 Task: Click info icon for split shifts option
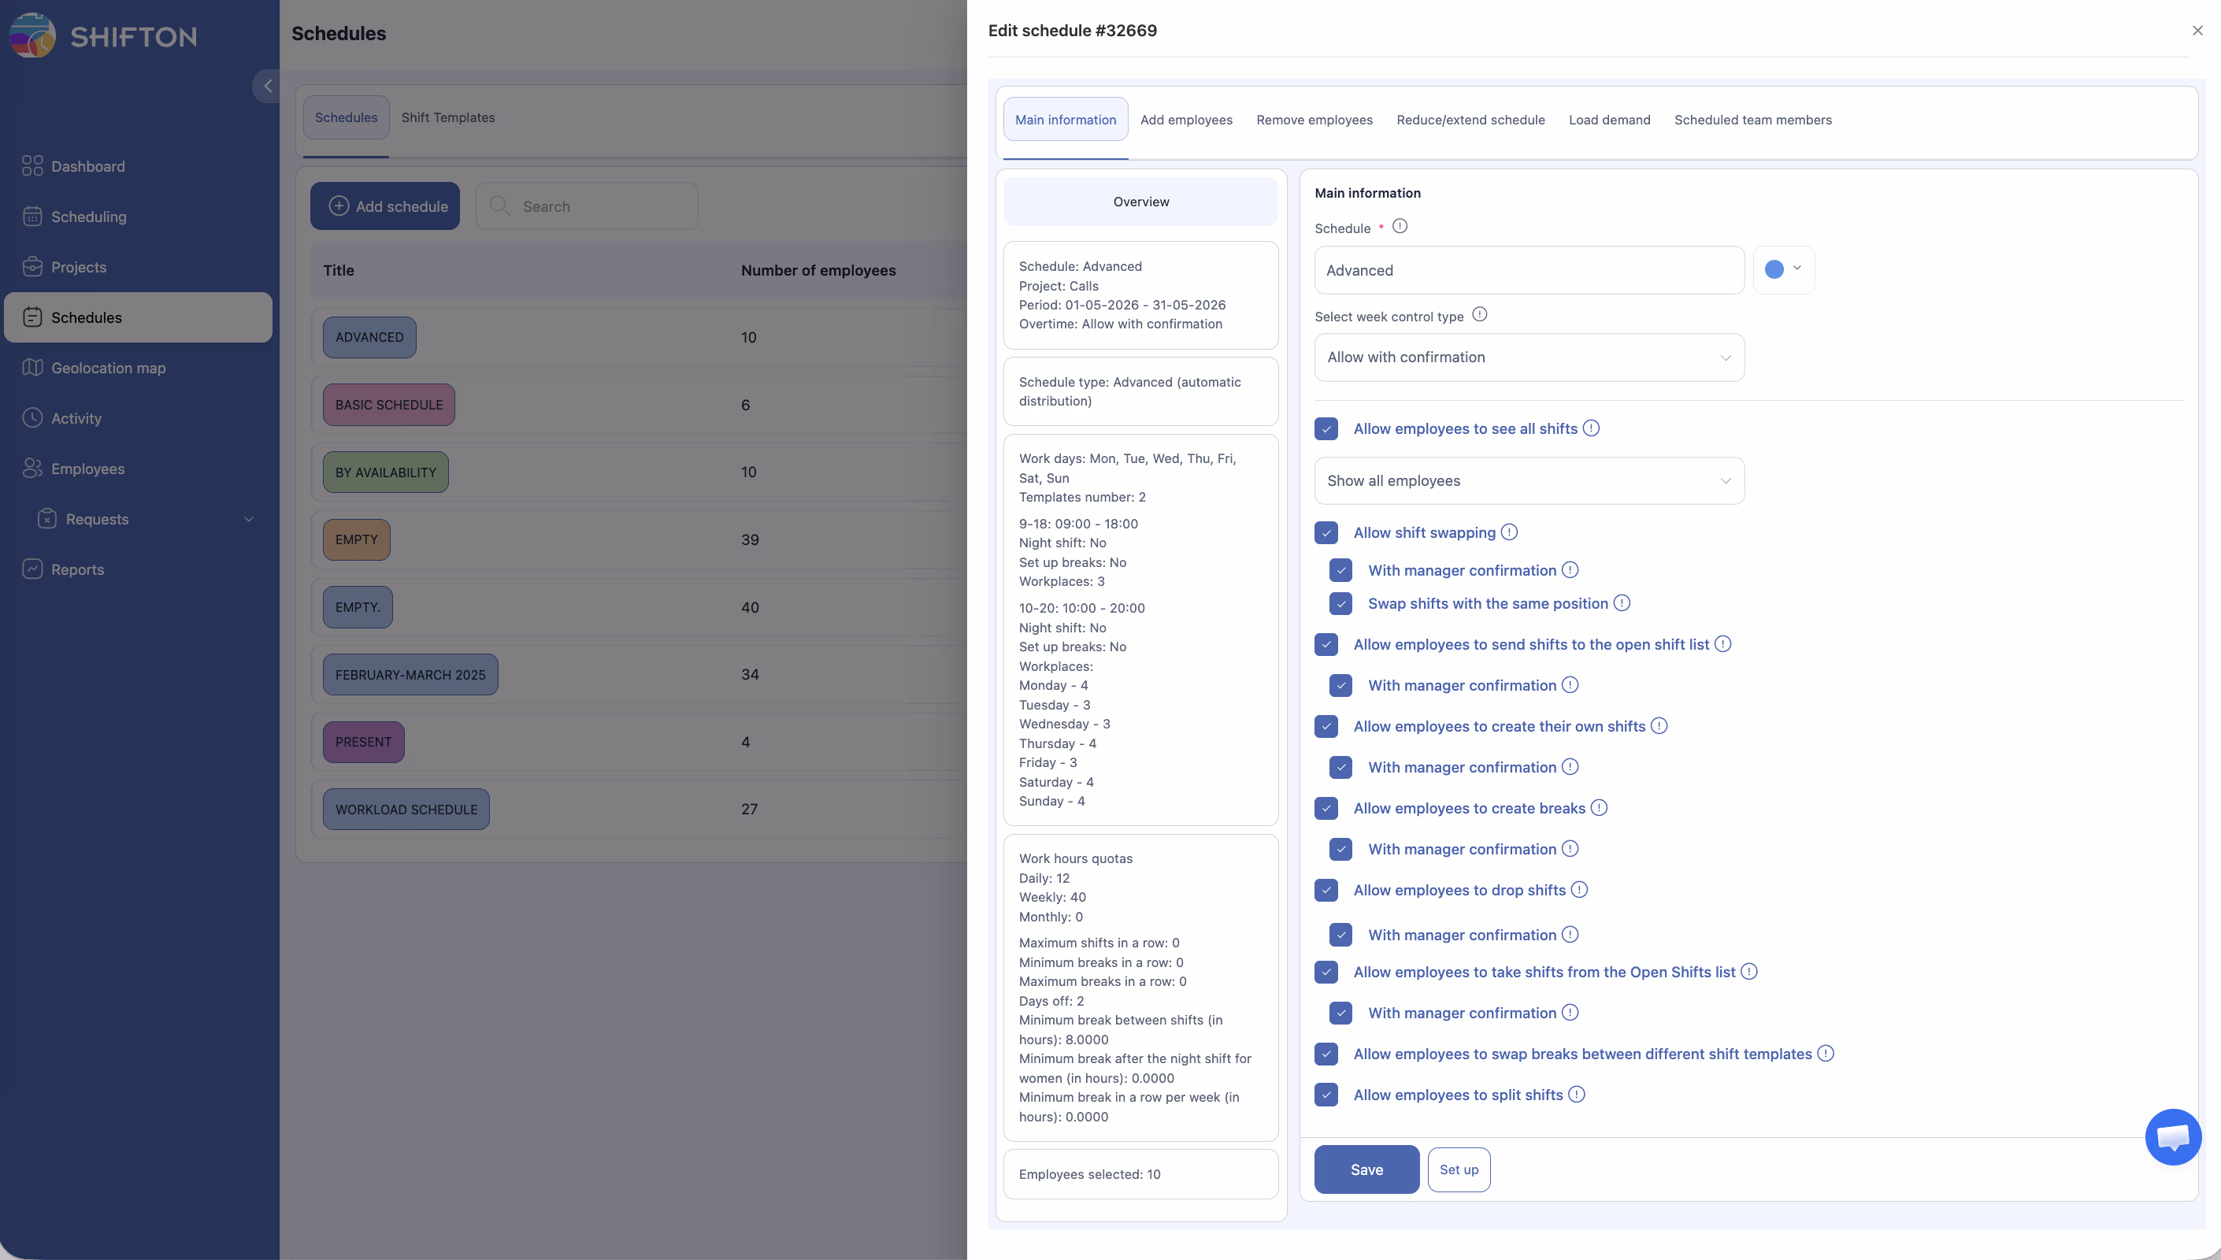coord(1577,1095)
